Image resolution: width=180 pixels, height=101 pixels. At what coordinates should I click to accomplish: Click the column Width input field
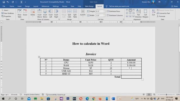(99, 15)
